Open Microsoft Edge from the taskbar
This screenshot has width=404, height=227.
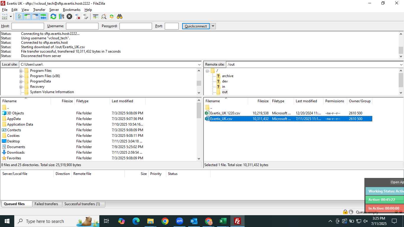coord(136,221)
